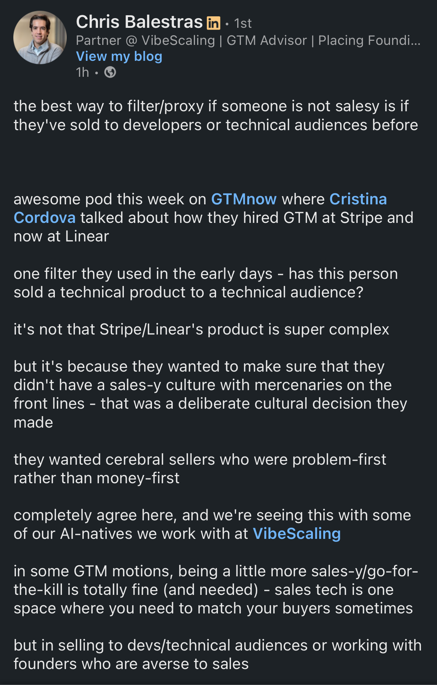The width and height of the screenshot is (437, 685).
Task: Click the opening line about filter/proxy salesy
Action: tap(216, 115)
